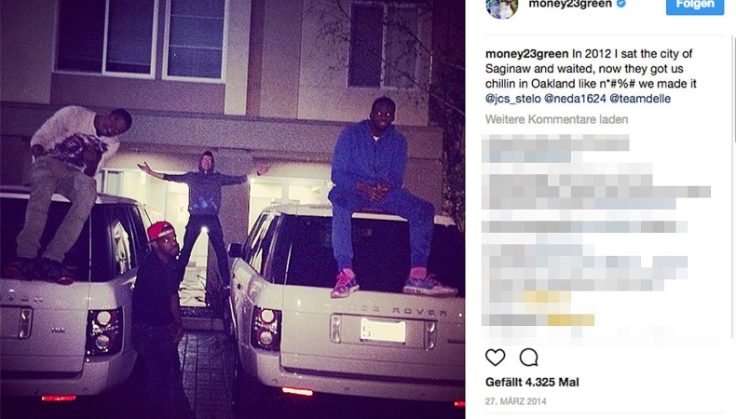Image resolution: width=736 pixels, height=419 pixels.
Task: Expand Weitere Kommentare laden
Action: [557, 119]
